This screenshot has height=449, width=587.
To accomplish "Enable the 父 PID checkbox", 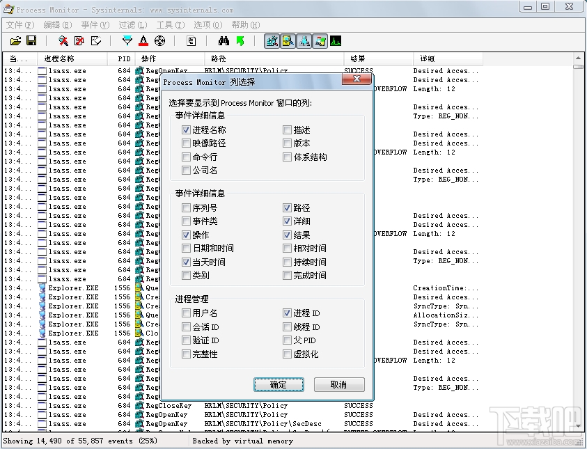I will tap(287, 340).
